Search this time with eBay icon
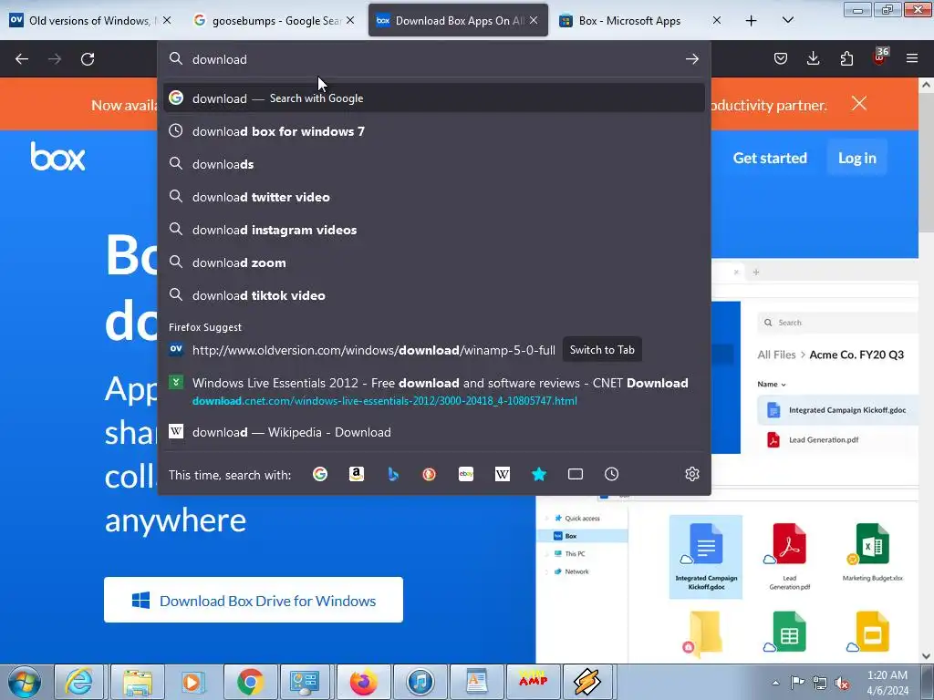The height and width of the screenshot is (700, 934). (466, 474)
